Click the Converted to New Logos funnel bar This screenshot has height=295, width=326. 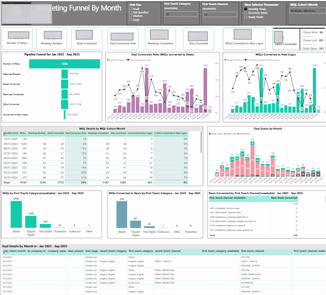pyautogui.click(x=64, y=114)
